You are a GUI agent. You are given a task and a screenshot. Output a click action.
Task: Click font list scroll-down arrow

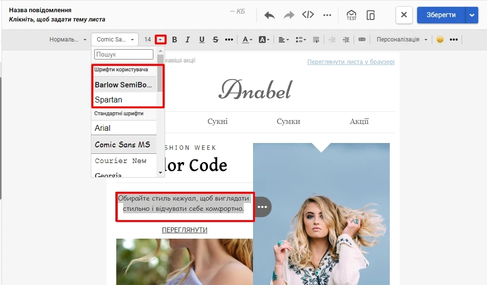160,173
